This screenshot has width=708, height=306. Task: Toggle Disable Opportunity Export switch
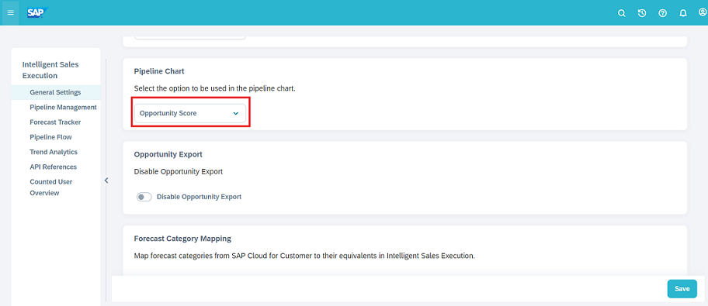point(144,197)
